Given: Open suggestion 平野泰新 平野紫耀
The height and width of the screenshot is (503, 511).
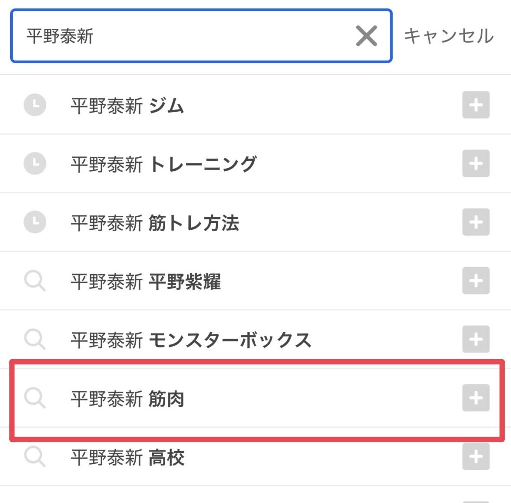Looking at the screenshot, I should 255,281.
